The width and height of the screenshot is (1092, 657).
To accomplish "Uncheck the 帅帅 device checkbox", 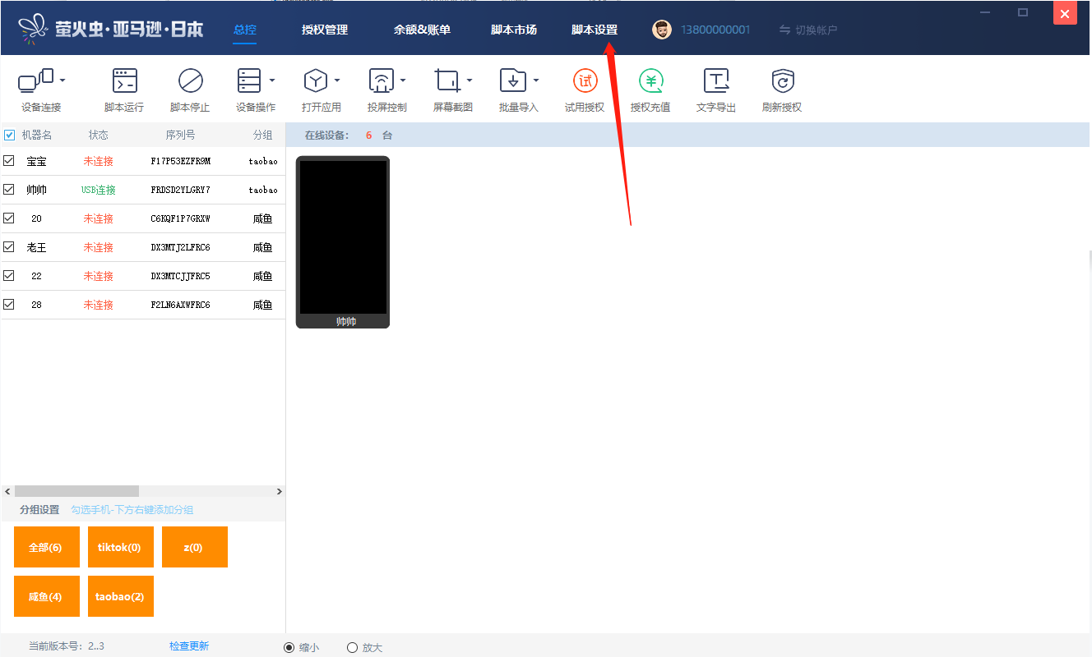I will pos(9,190).
